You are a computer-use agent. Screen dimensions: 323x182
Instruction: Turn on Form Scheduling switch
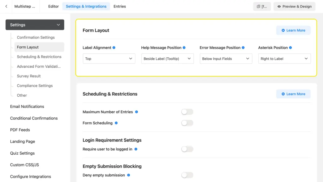(187, 123)
